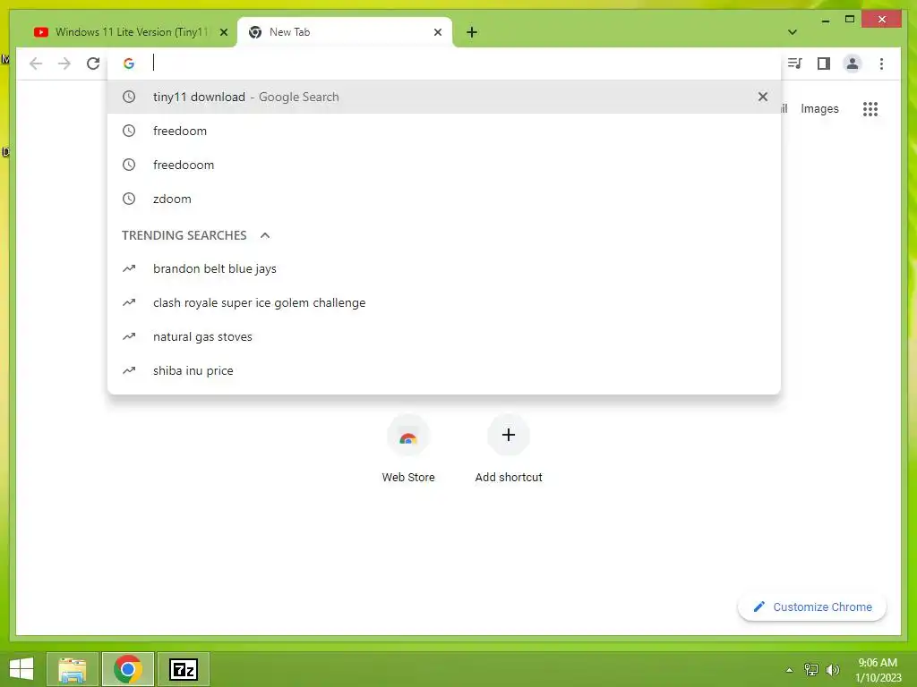Select the freedoom history suggestion
Viewport: 917px width, 687px height.
tap(444, 131)
